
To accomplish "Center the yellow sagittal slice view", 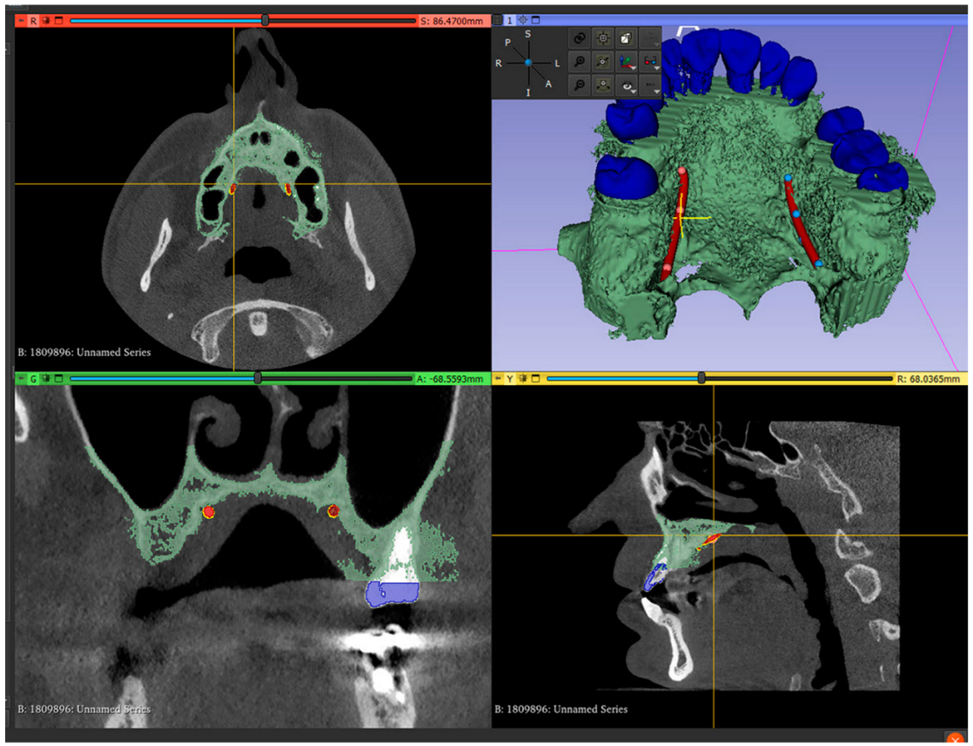I will 523,378.
